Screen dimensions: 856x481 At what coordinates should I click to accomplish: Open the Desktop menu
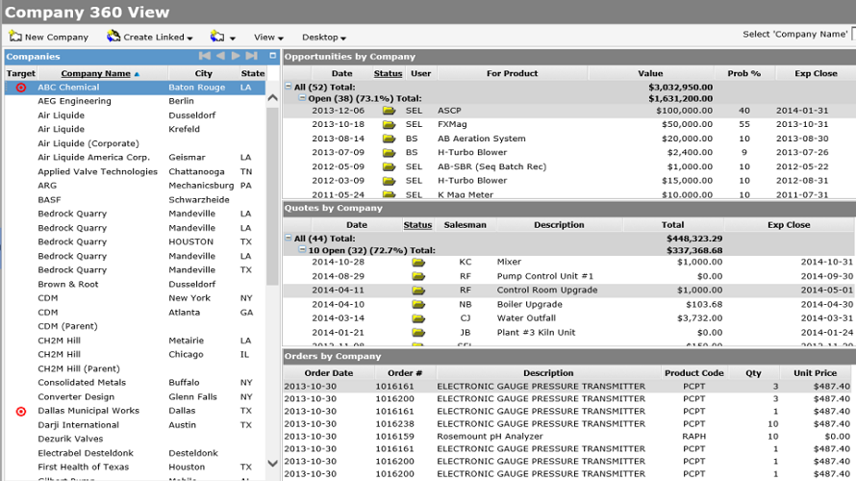[324, 38]
